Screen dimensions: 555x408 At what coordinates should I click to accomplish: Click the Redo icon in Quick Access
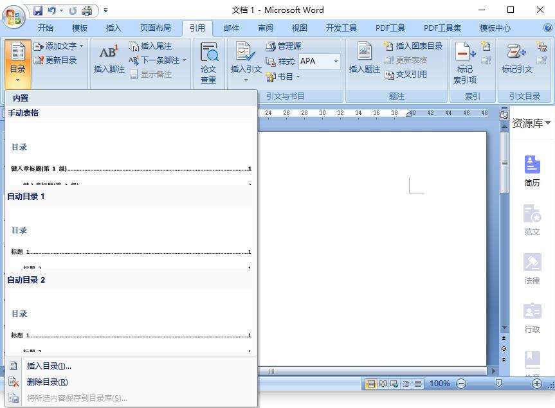pyautogui.click(x=73, y=11)
